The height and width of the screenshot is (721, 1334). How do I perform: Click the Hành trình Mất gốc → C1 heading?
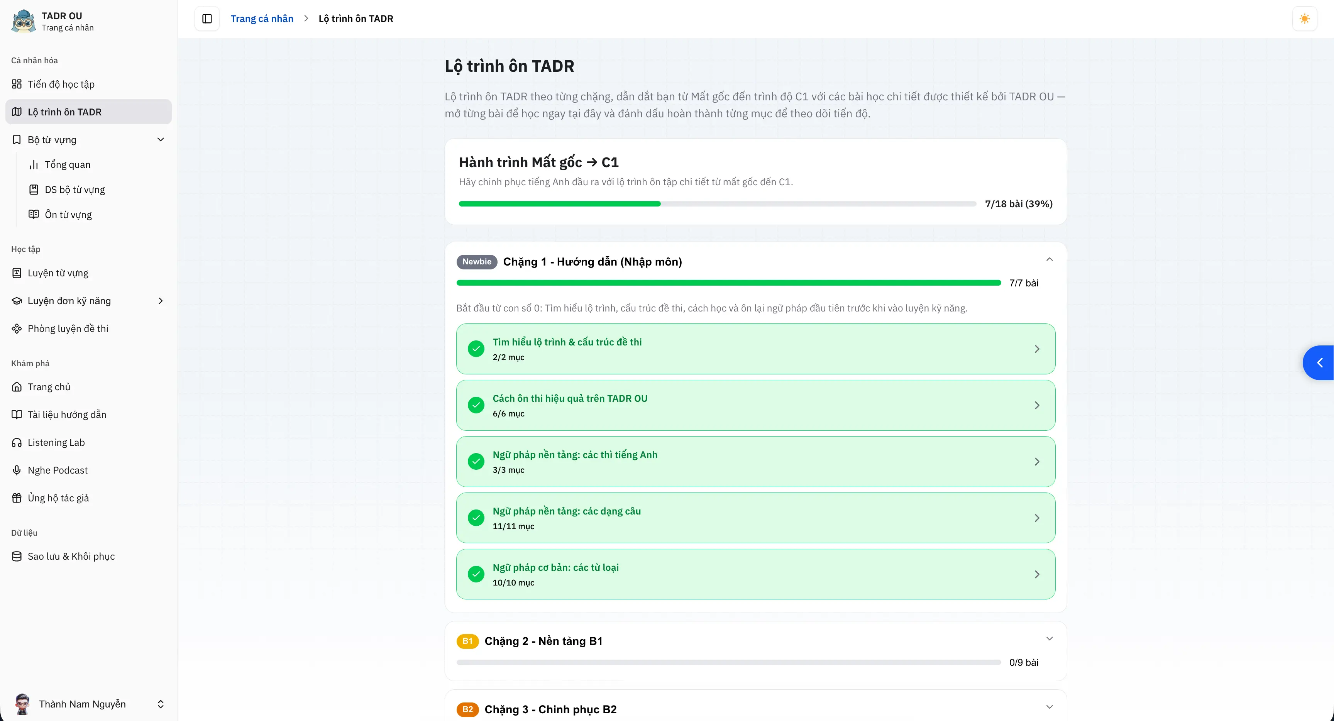pos(538,162)
